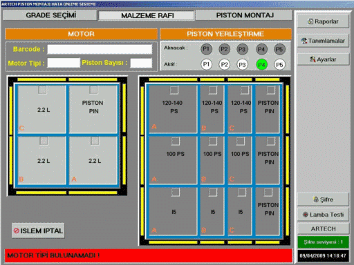Toggle checkbox in bottom-row piston rack PISTON PIN bin
Image resolution: width=354 pixels, height=265 pixels.
(x=268, y=193)
